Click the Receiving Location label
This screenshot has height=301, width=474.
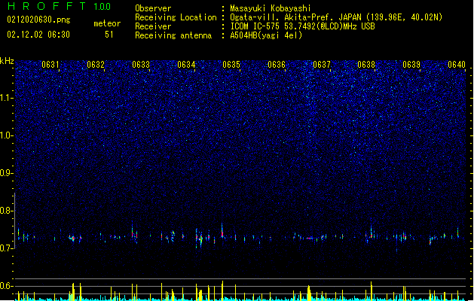point(176,17)
